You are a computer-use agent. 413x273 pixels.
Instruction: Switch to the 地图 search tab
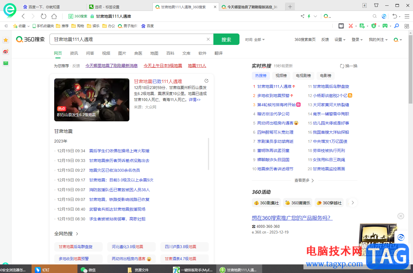pos(154,53)
